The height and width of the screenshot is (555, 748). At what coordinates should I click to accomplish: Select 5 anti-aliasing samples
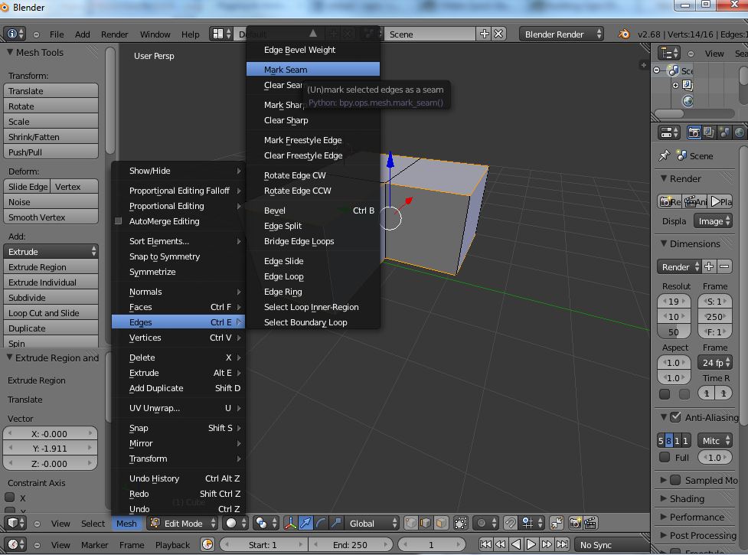(661, 441)
